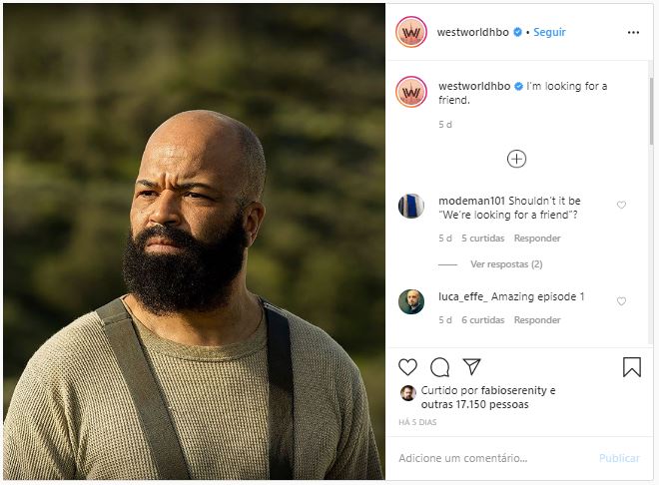Reply to luca_effe_'s comment via 'Responder'
The height and width of the screenshot is (485, 659).
click(x=537, y=320)
